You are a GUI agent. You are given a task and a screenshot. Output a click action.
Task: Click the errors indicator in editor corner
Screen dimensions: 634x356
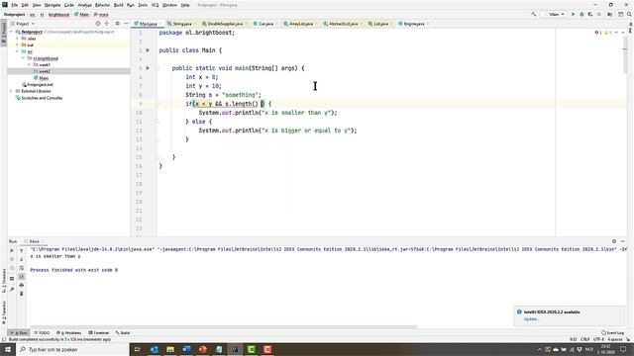[x=598, y=33]
